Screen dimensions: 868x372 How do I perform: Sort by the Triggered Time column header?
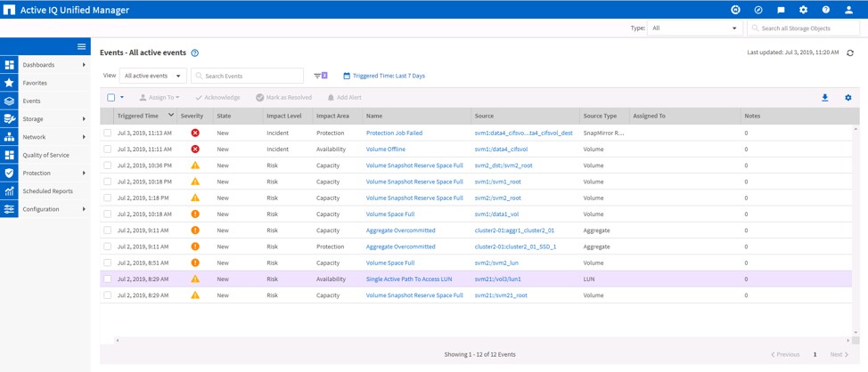pos(138,116)
